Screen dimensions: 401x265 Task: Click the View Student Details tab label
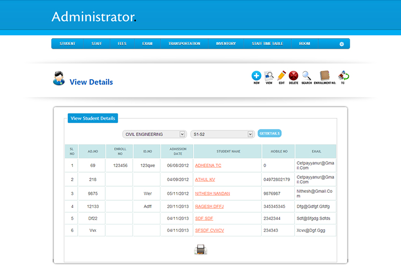click(93, 118)
